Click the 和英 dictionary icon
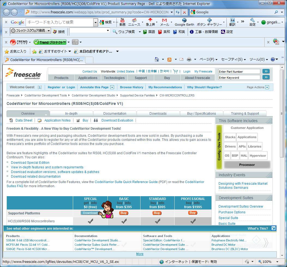Screen dimensions: 287x267 coord(175,32)
